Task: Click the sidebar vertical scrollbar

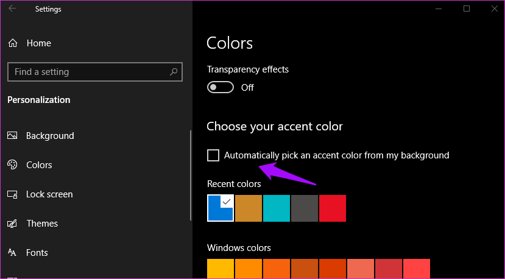Action: pyautogui.click(x=191, y=175)
